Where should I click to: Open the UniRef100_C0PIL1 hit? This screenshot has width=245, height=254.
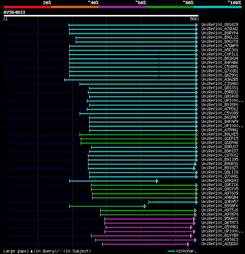[x=220, y=54]
